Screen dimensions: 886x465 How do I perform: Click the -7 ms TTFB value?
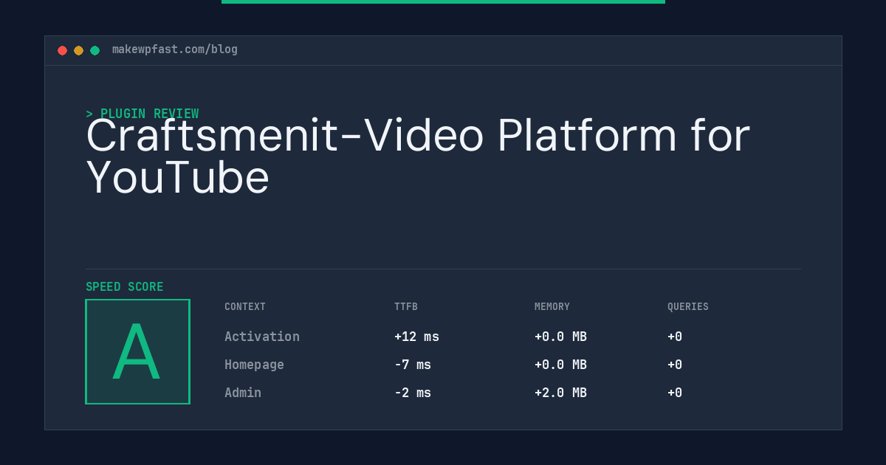413,365
